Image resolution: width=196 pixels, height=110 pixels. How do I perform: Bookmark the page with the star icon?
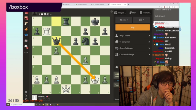162,7
